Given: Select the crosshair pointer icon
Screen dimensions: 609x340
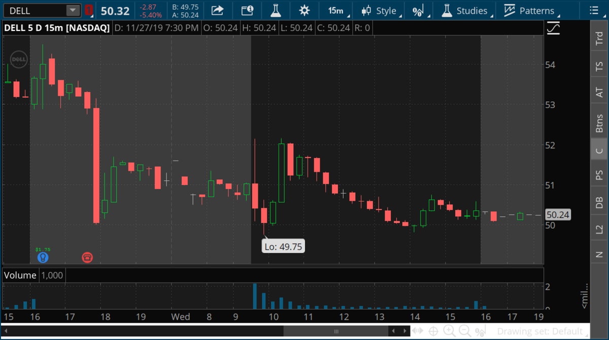Looking at the screenshot, I should 433,331.
